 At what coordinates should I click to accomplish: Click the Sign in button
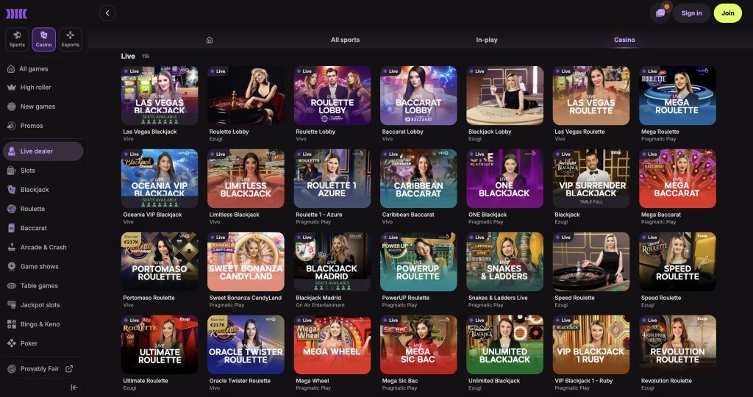tap(691, 13)
